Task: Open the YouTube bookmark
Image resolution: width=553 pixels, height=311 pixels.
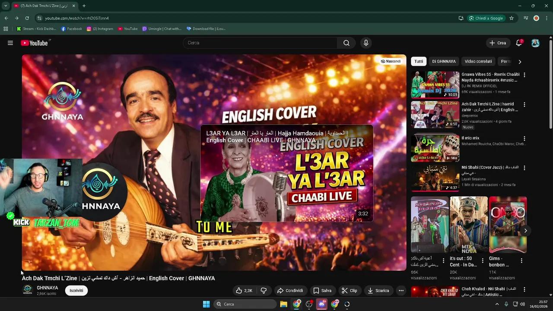Action: click(x=128, y=29)
